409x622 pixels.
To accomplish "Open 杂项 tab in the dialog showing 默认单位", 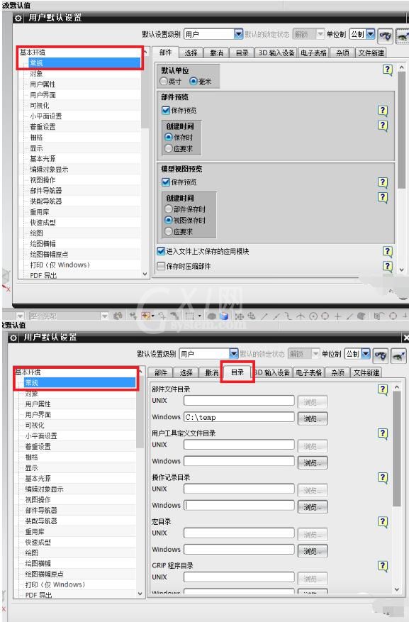I will (342, 52).
